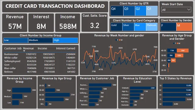Viewport: 195px width, 110px height.
Task: Click NY 13.0M state bar
Action: click(177, 90)
